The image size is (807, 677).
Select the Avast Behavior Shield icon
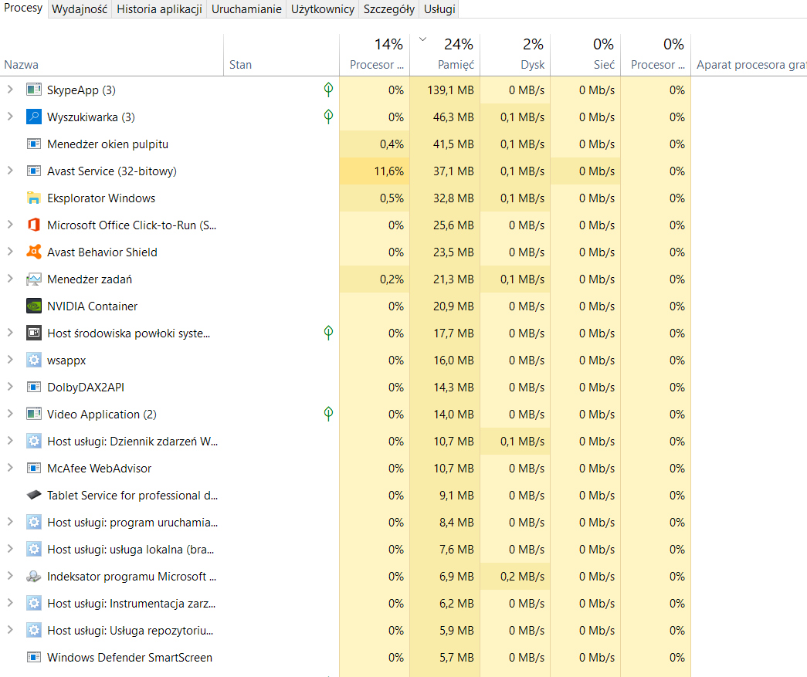tap(34, 252)
